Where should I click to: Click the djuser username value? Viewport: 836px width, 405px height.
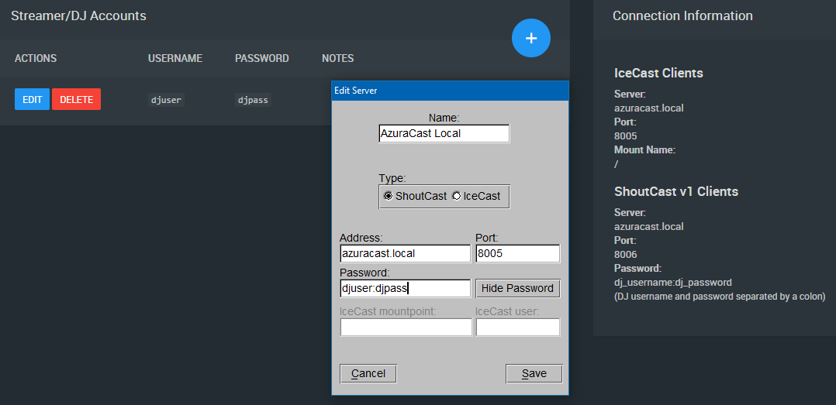coord(166,100)
